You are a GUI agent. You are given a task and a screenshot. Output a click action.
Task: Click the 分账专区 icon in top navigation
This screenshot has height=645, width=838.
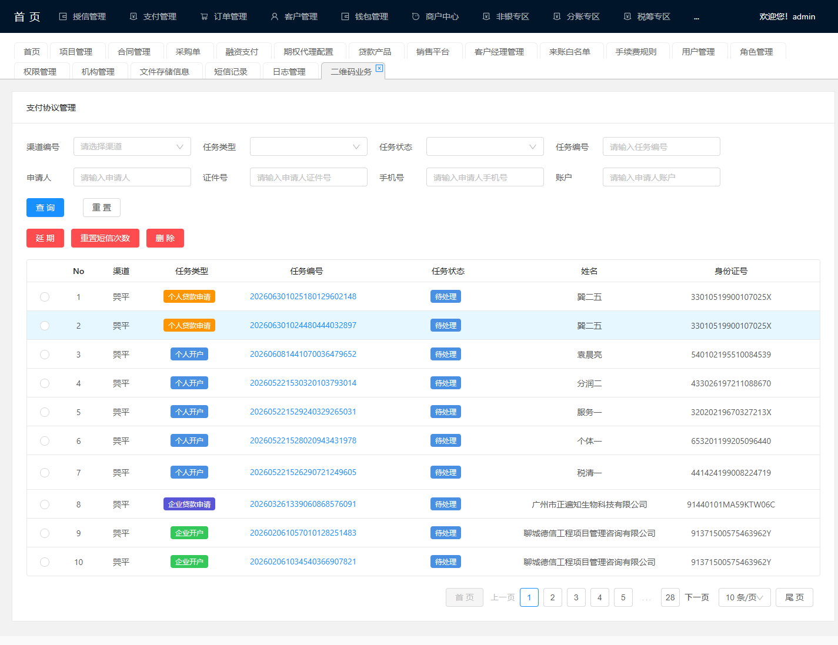coord(557,16)
